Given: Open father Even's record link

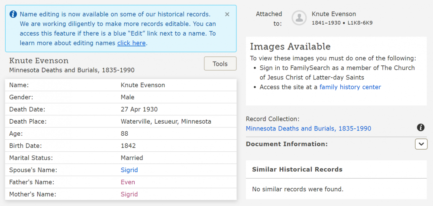Looking at the screenshot, I should tap(128, 182).
